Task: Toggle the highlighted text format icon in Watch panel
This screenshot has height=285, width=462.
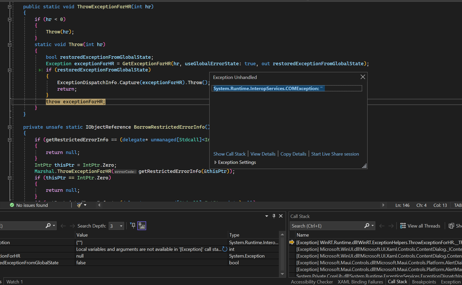Action: [x=141, y=225]
